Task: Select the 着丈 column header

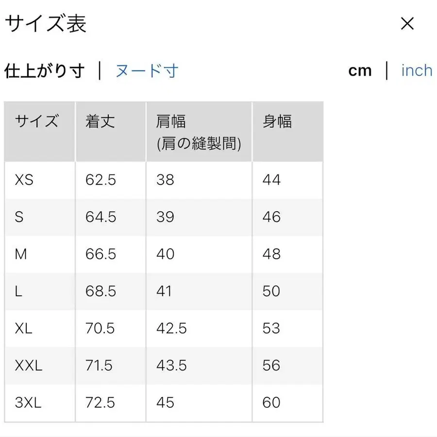Action: [99, 121]
